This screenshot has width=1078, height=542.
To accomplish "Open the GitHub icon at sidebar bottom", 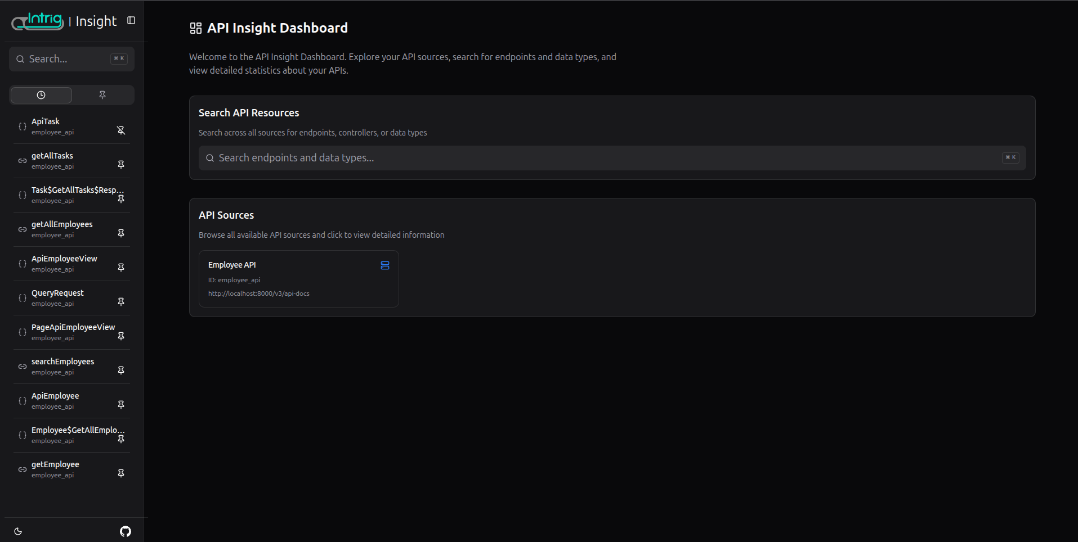I will click(125, 530).
